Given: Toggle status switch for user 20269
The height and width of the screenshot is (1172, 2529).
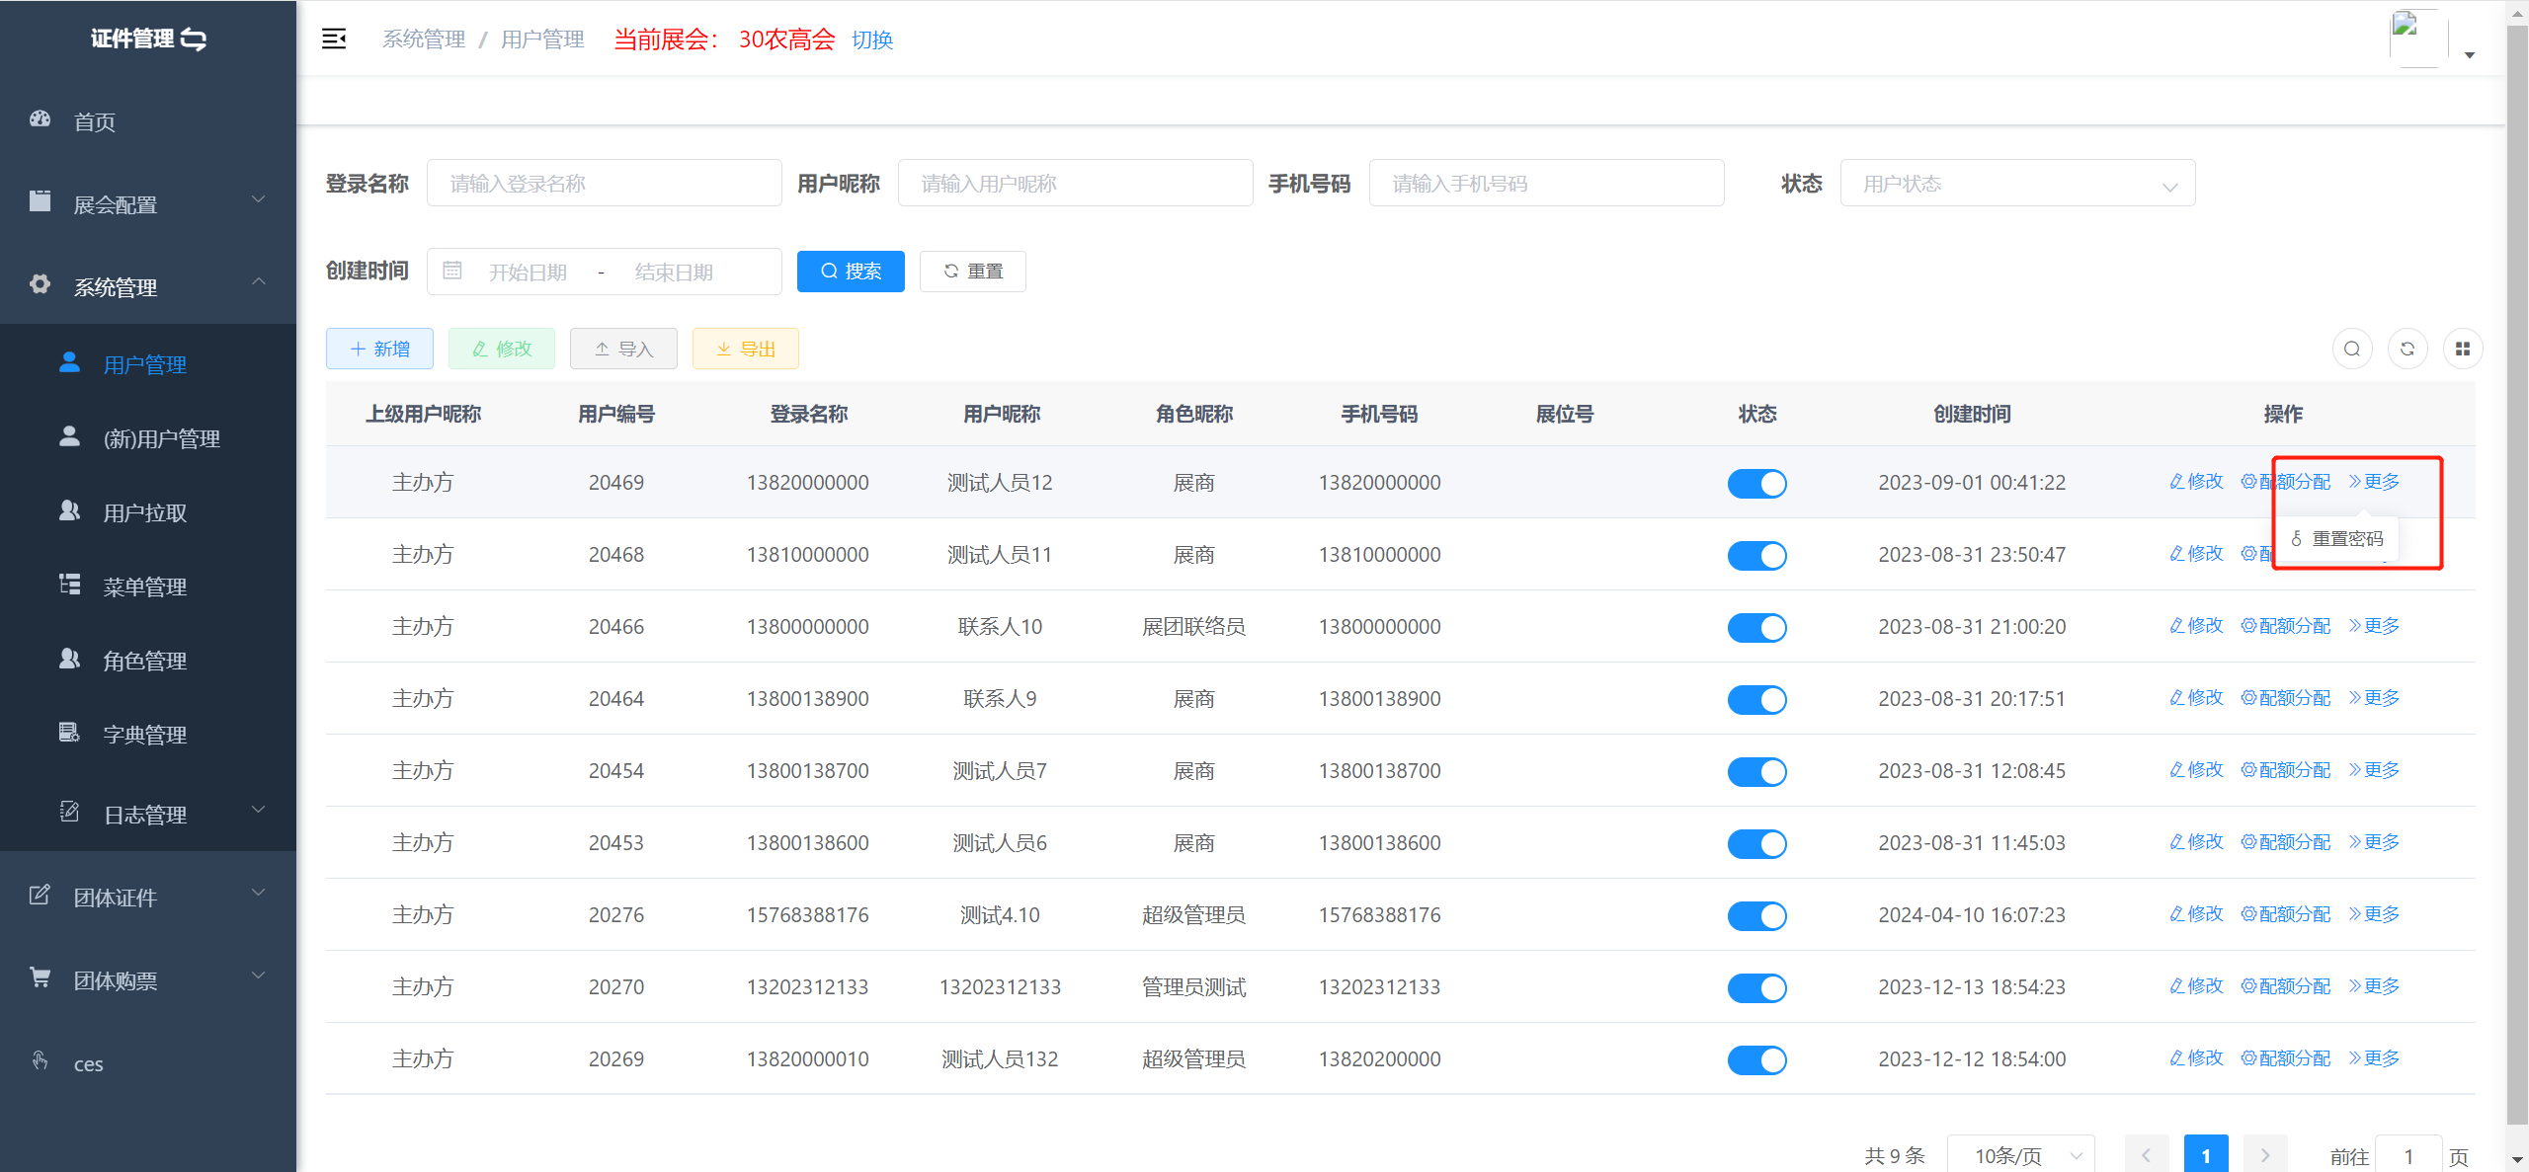Looking at the screenshot, I should [1756, 1060].
